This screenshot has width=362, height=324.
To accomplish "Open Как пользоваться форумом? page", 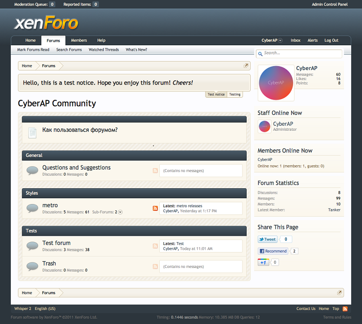I will [80, 130].
